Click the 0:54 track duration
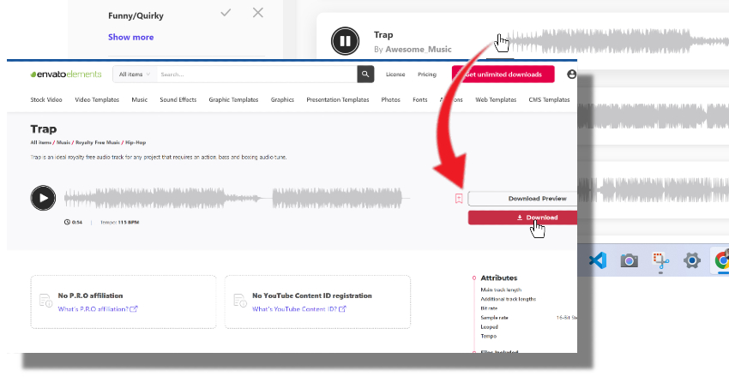The width and height of the screenshot is (729, 382). 74,223
